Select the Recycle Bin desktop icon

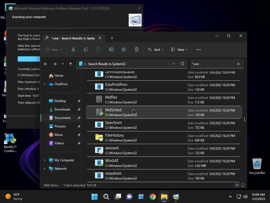tap(257, 166)
